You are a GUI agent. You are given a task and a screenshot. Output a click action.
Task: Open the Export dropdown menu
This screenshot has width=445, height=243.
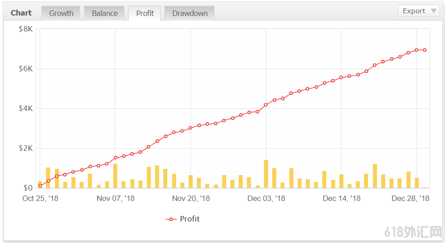pos(418,11)
